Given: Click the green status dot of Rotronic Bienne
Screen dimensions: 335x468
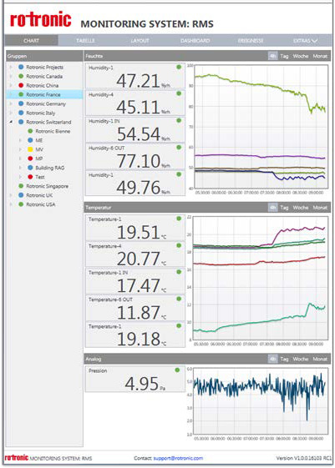Looking at the screenshot, I should pos(30,131).
